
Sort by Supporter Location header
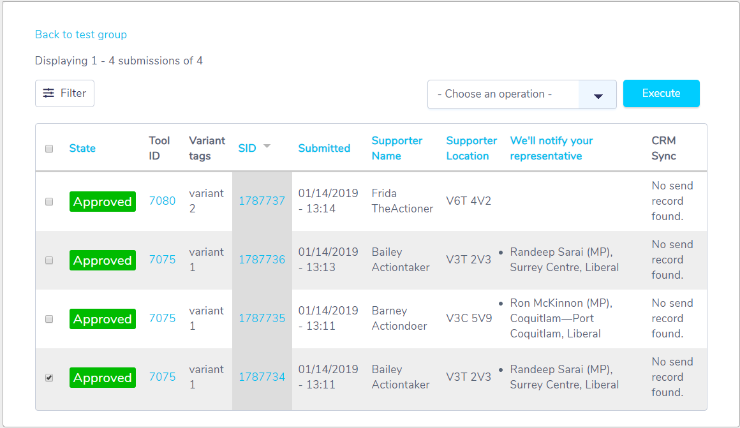471,148
